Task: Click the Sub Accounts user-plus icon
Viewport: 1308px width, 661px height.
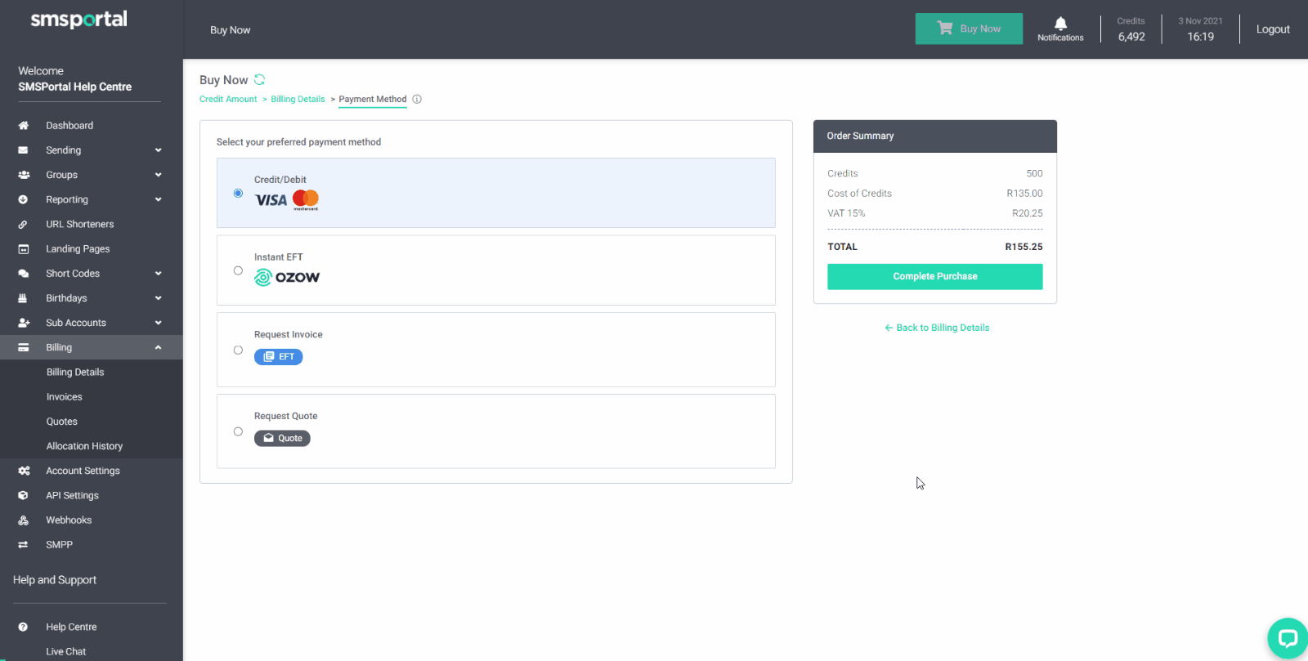Action: pos(24,323)
